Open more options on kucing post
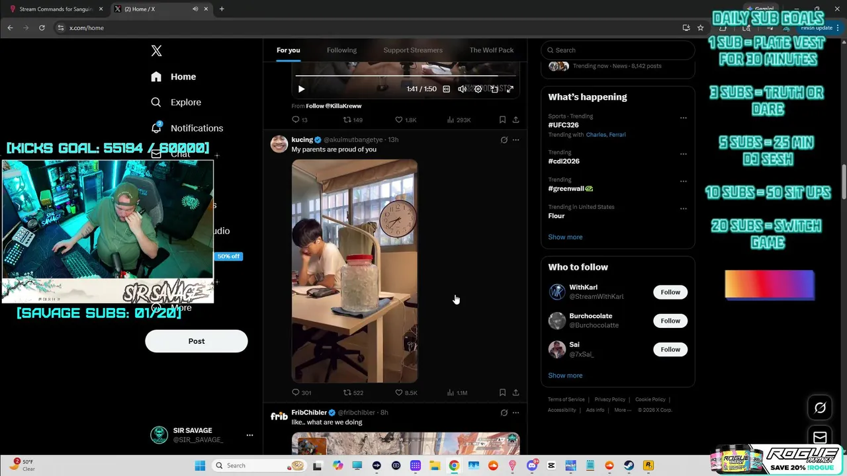Screen dimensions: 847x476 [515, 140]
